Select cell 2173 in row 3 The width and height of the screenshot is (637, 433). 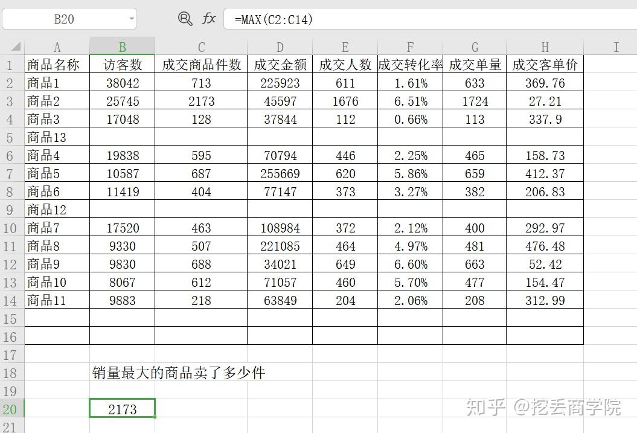pos(201,101)
